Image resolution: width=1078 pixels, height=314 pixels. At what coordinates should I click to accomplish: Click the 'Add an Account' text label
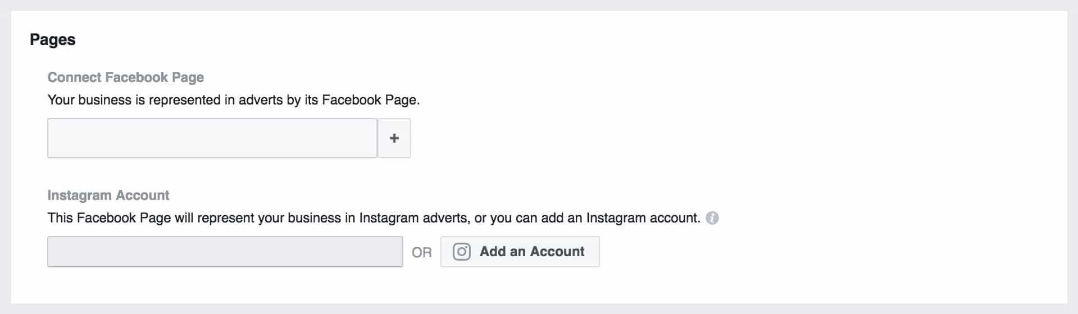tap(532, 252)
